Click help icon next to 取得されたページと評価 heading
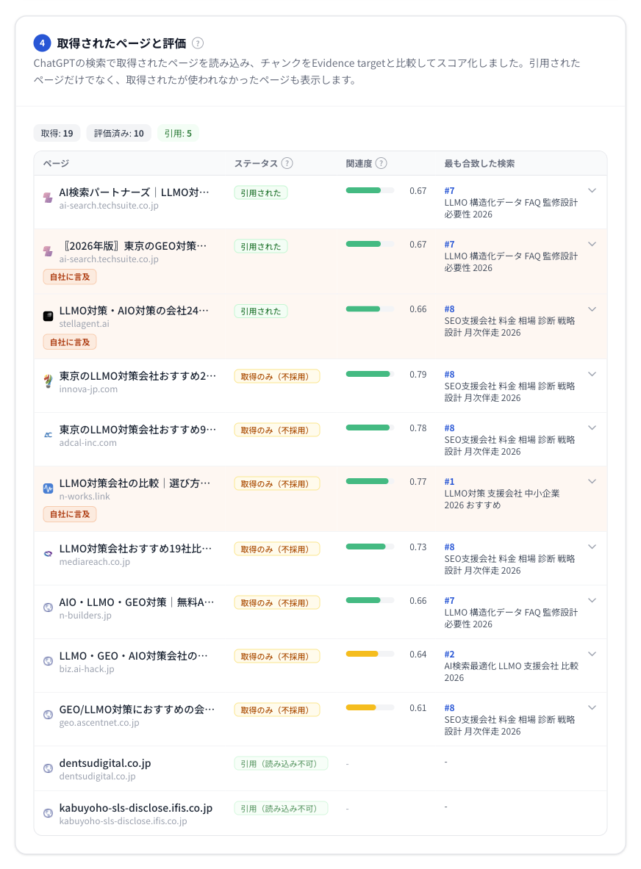Image resolution: width=641 pixels, height=869 pixels. [x=198, y=43]
